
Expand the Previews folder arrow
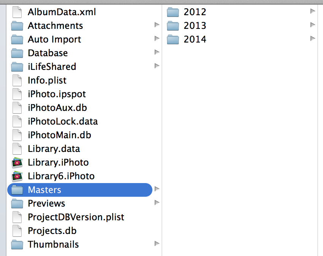coord(157,203)
